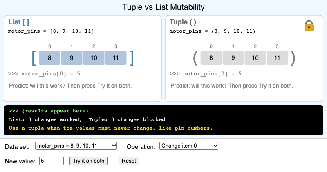Click the 'Tuple ( )' heading
Screen dimensions: 327x172
pyautogui.click(x=183, y=22)
